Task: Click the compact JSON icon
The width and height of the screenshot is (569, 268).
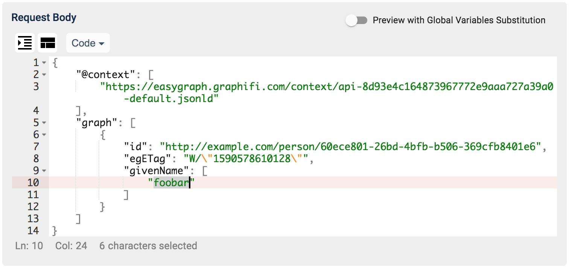Action: (48, 43)
